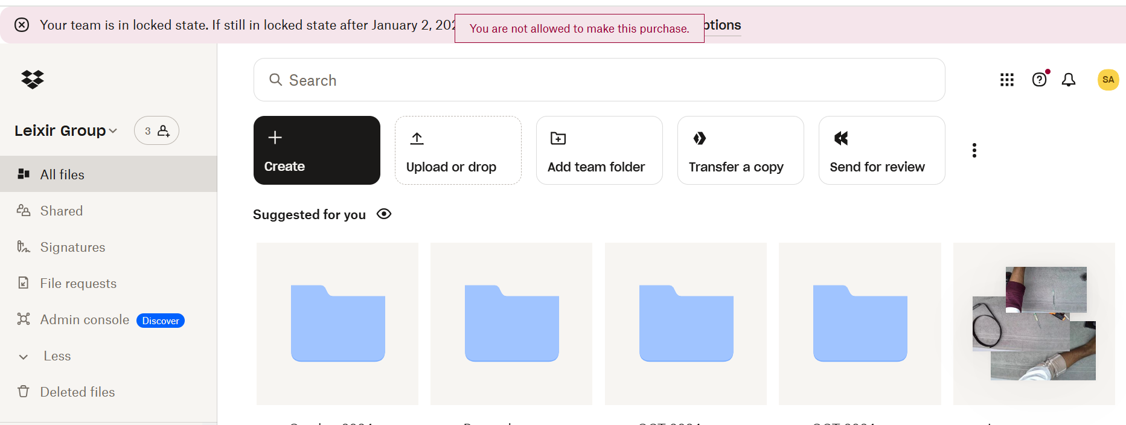Open the apps grid menu
Image resolution: width=1126 pixels, height=425 pixels.
pos(1006,80)
